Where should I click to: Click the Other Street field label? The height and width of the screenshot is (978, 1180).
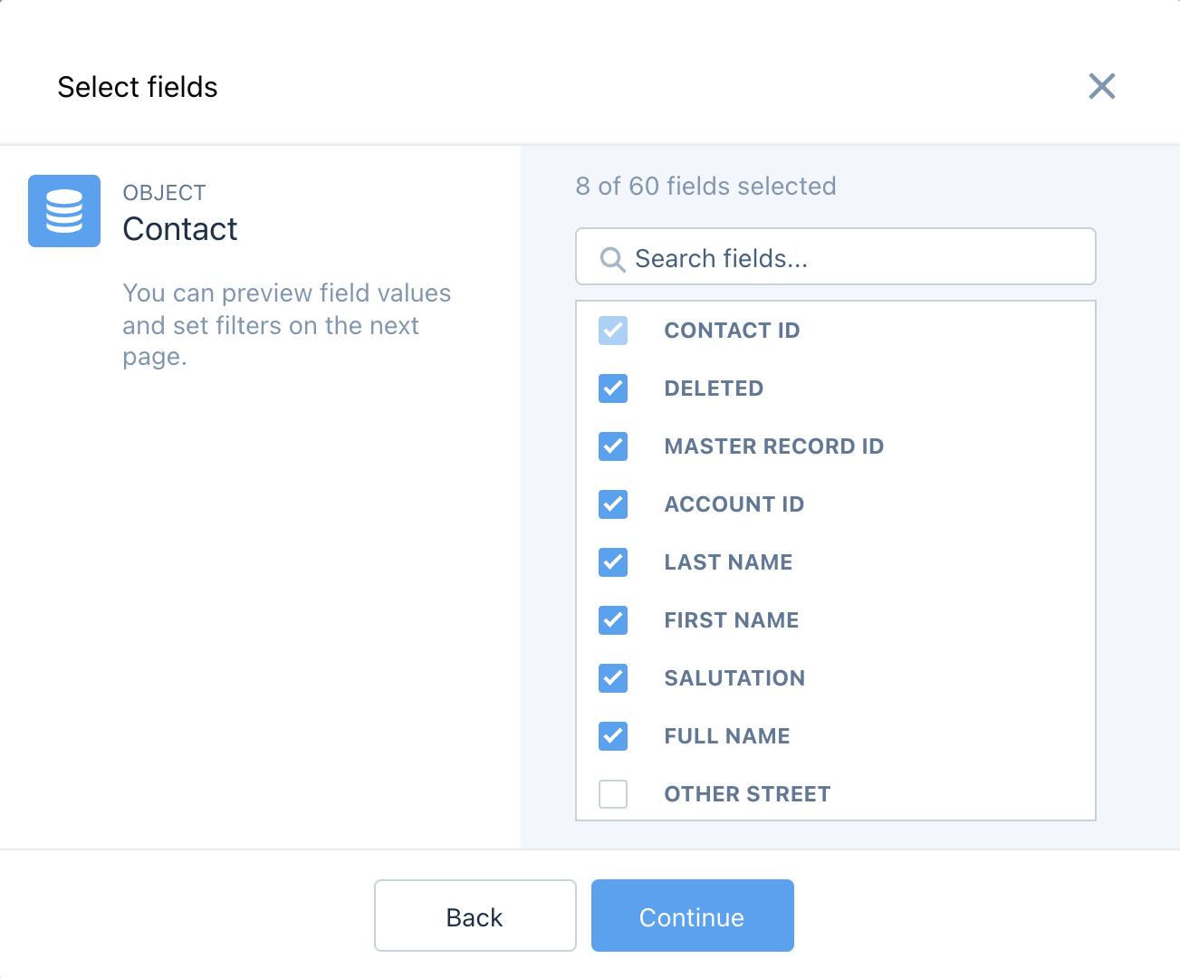click(x=747, y=794)
